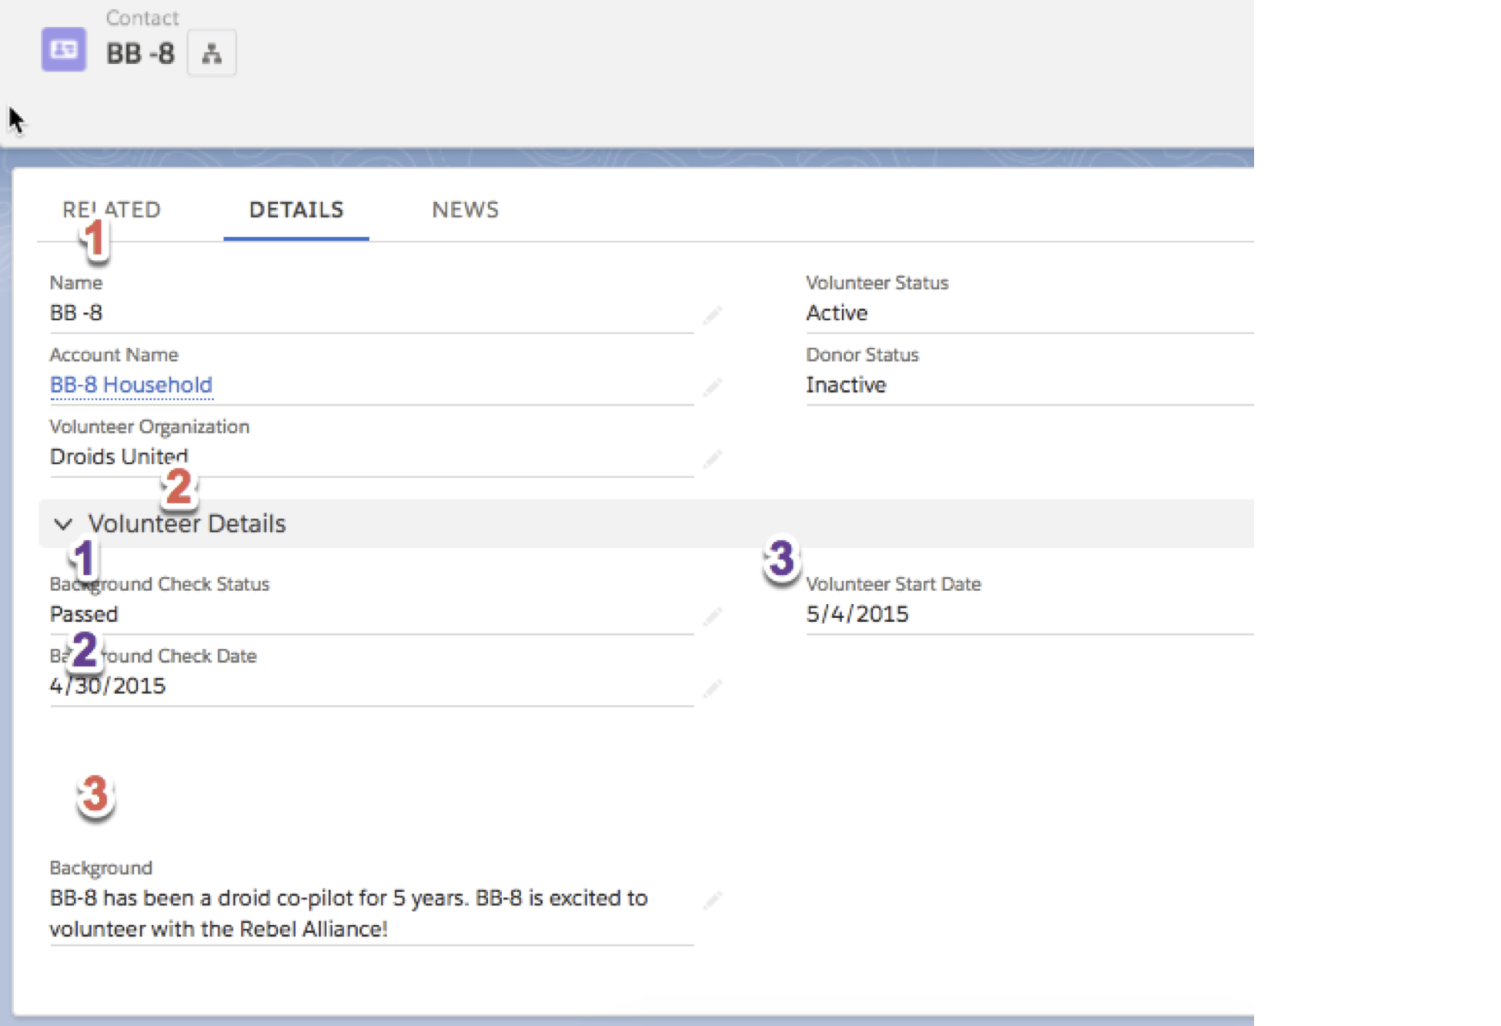Edit the Background text via pencil icon
Screen dimensions: 1501x1026
point(712,900)
